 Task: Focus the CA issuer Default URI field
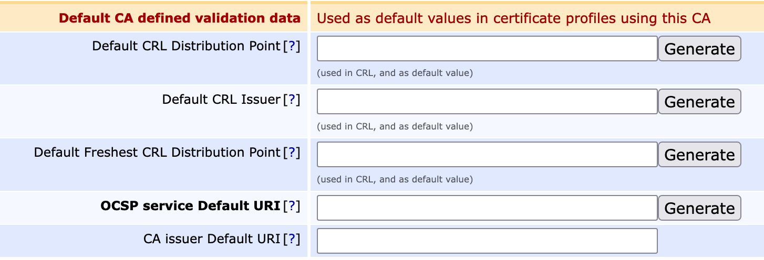pyautogui.click(x=487, y=241)
